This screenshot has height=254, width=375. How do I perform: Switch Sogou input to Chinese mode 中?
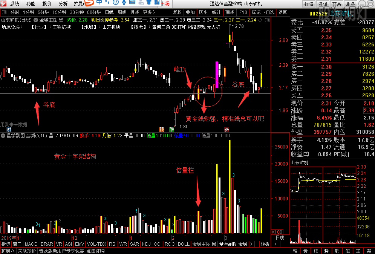pos(99,2)
